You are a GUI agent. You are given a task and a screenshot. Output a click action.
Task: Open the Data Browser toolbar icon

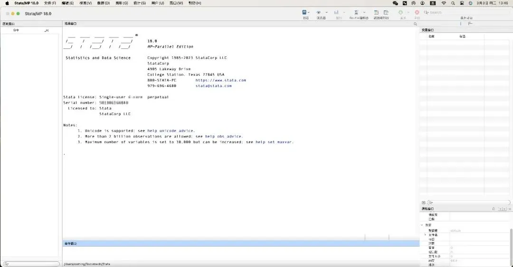pos(386,12)
